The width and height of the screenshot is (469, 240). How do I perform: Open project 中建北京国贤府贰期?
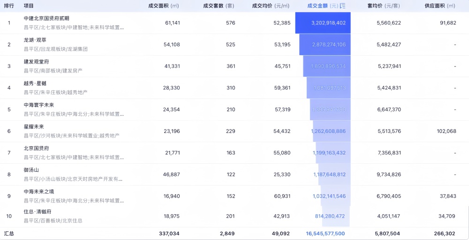46,19
